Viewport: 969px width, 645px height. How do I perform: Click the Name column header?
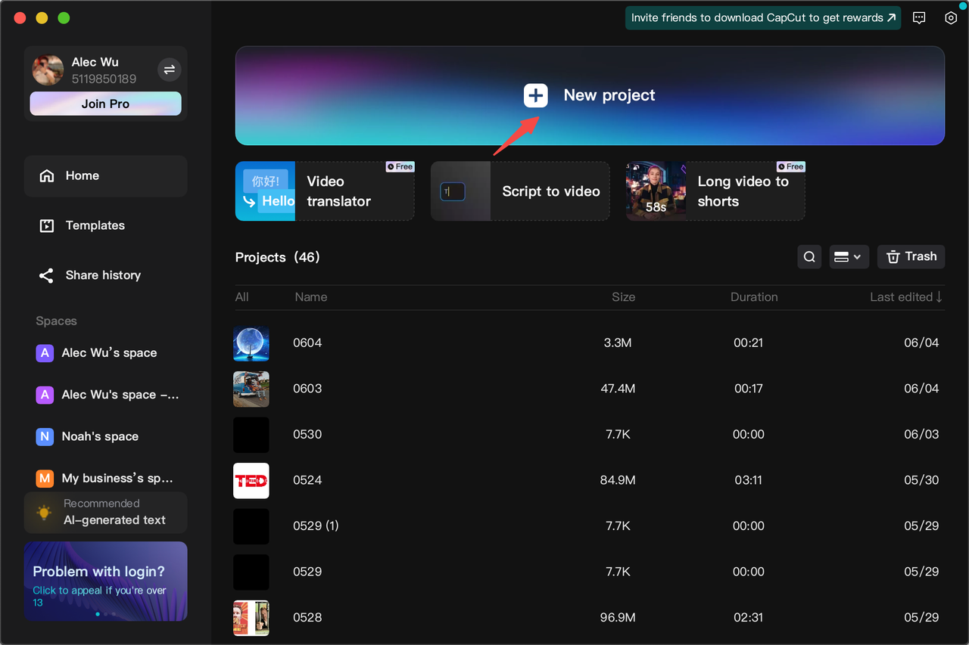pos(311,297)
